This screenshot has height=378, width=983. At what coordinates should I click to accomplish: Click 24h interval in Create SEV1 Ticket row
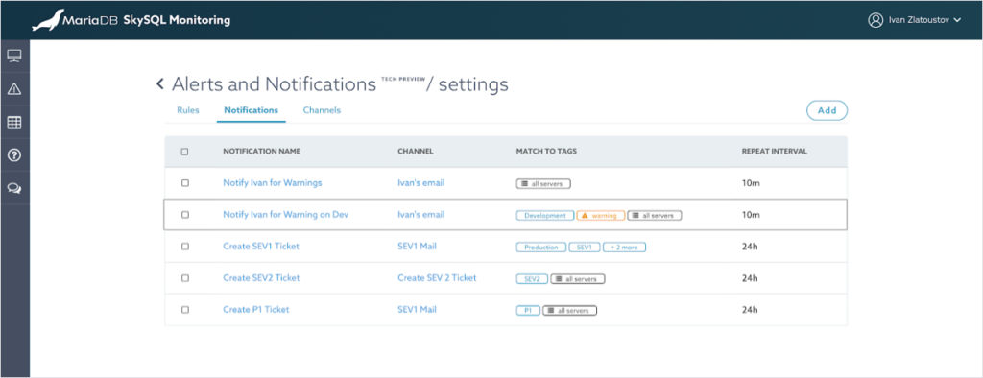pos(750,247)
